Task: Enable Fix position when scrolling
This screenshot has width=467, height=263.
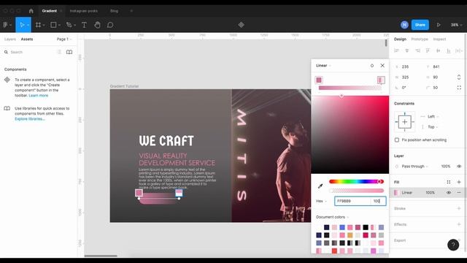Action: [x=397, y=140]
